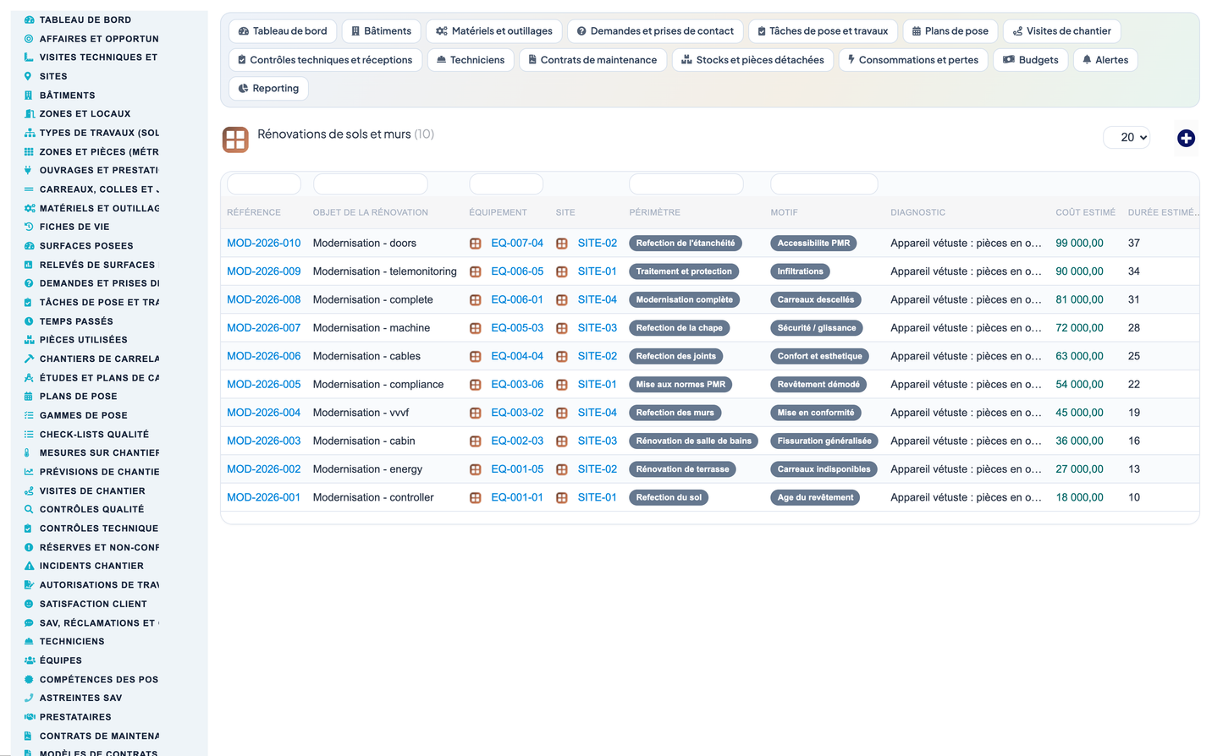The width and height of the screenshot is (1223, 756).
Task: Open the Budgets tab
Action: tap(1030, 60)
